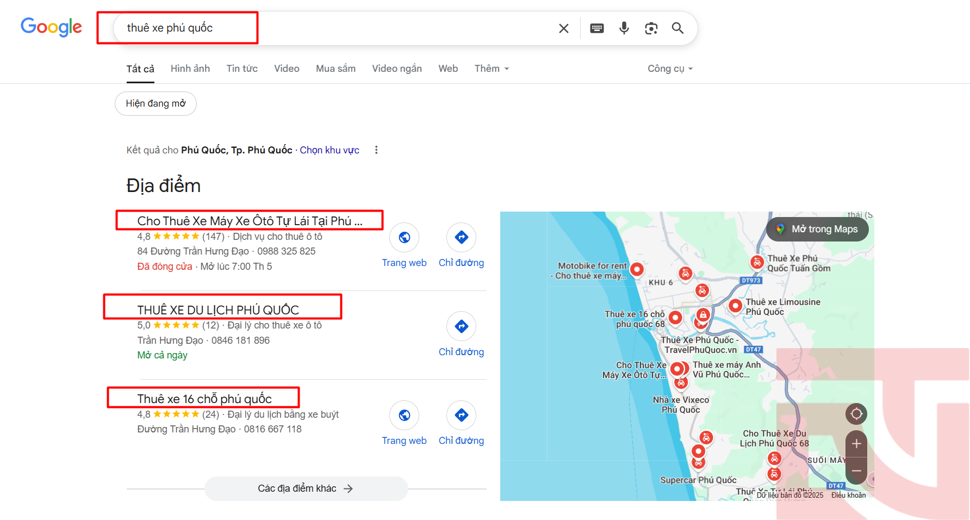This screenshot has width=970, height=520.
Task: Open the Thuê xe 16 chỗ phú quốc listing
Action: pyautogui.click(x=204, y=399)
